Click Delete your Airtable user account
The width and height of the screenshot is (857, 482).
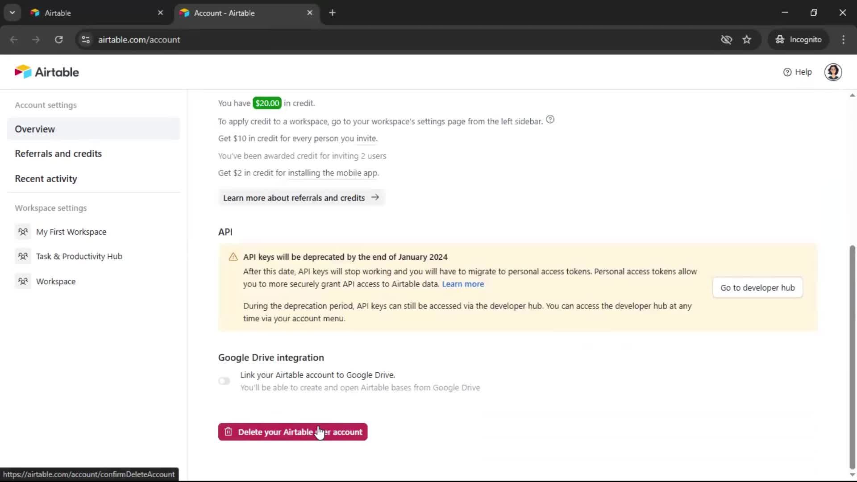(293, 432)
